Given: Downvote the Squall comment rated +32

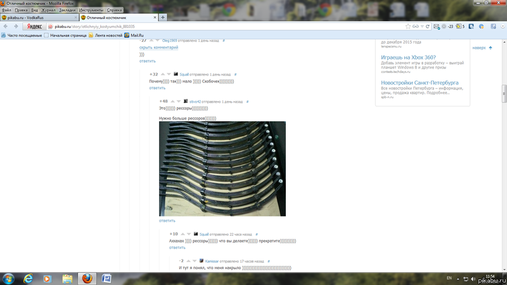Looking at the screenshot, I should [x=169, y=74].
